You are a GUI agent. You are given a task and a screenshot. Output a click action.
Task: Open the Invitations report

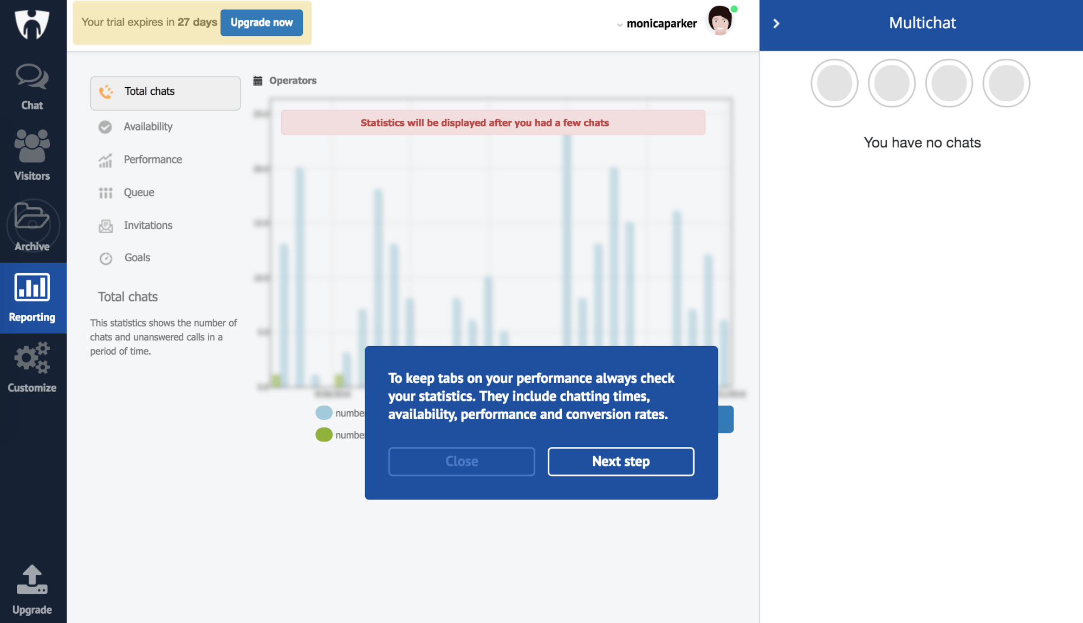[x=148, y=225]
